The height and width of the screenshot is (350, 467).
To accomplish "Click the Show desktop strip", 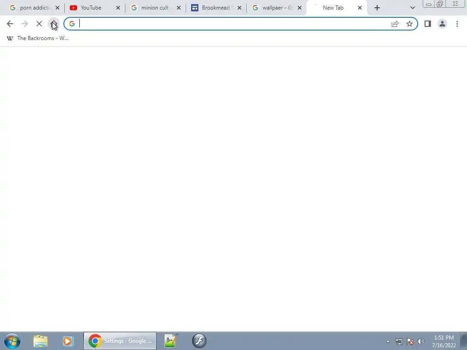I will [464, 341].
